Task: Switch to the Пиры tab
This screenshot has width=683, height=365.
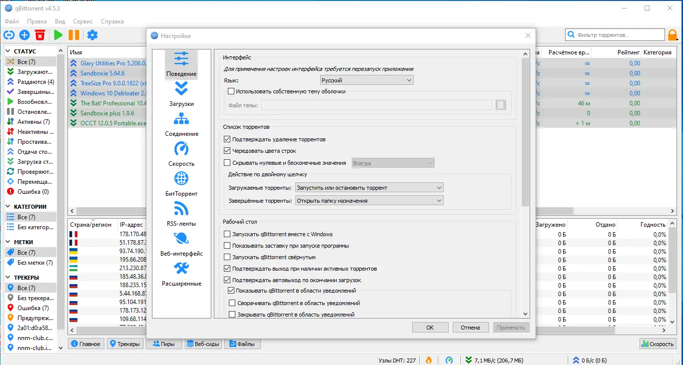Action: (164, 344)
